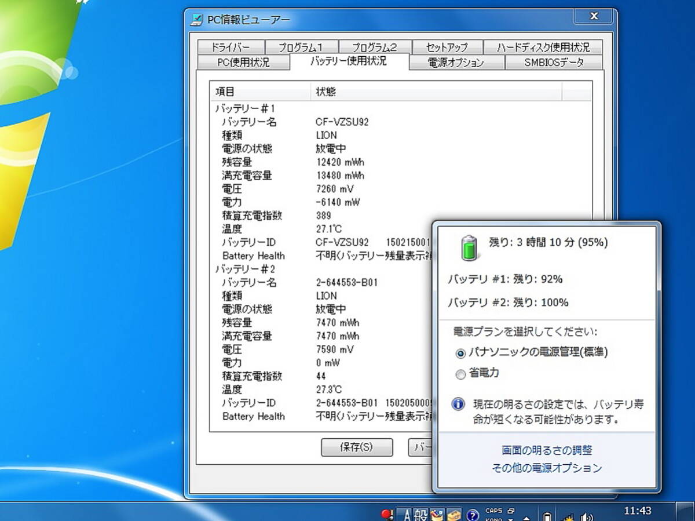Viewport: 695px width, 521px height.
Task: Click the 積算充電指数 label under battery #1
Action: [252, 216]
